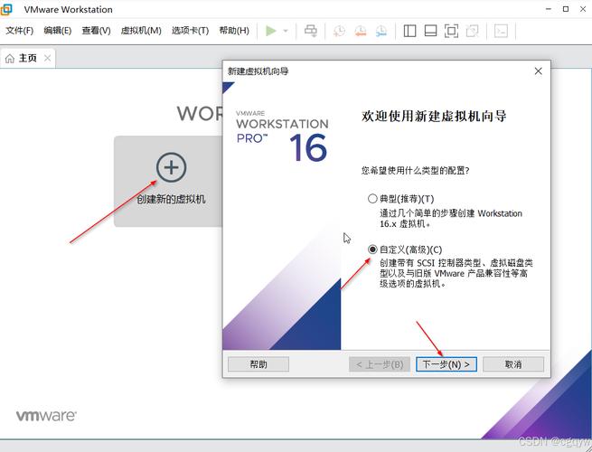Close the 主页 tab
The height and width of the screenshot is (452, 592).
pyautogui.click(x=47, y=58)
